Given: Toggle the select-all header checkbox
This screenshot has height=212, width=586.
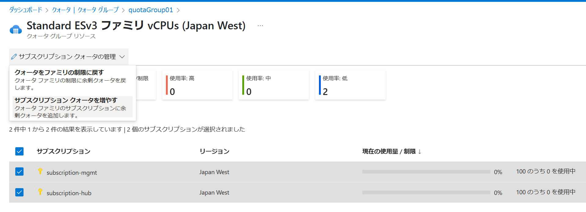Looking at the screenshot, I should click(x=19, y=151).
